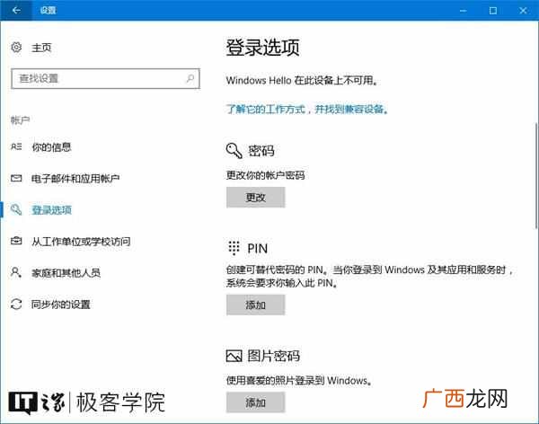Viewport: 539px width, 424px height.
Task: Click the keypad dots icon next to PIN
Action: 234,248
